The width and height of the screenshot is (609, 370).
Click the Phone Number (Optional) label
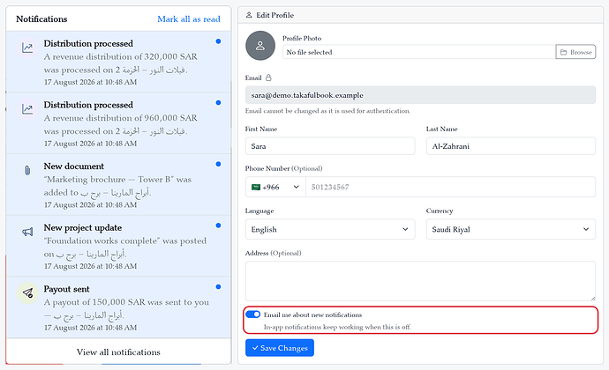click(x=283, y=168)
